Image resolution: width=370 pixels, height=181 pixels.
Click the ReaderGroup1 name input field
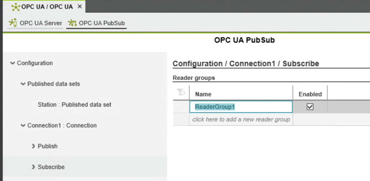pyautogui.click(x=241, y=107)
